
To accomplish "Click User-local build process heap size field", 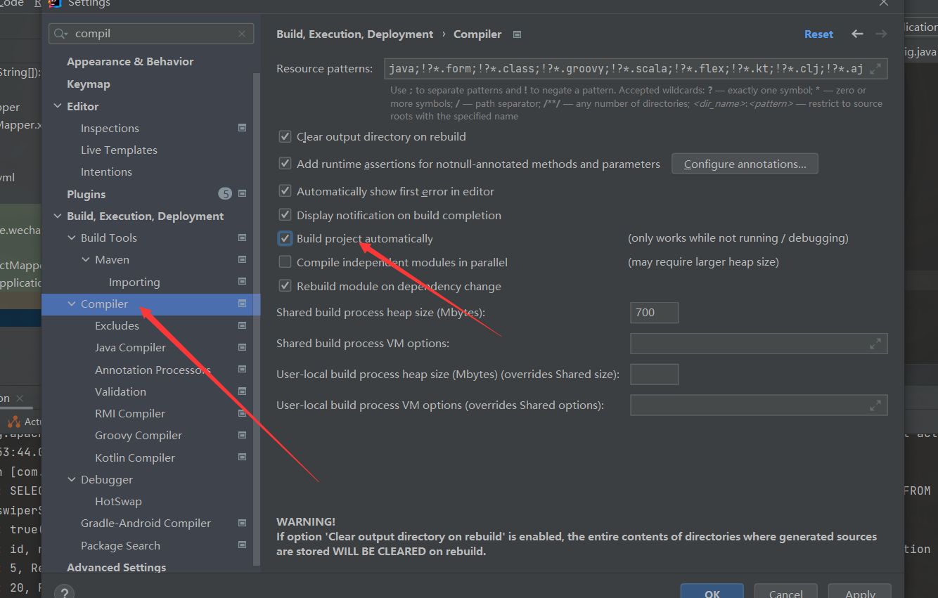I will pyautogui.click(x=654, y=375).
